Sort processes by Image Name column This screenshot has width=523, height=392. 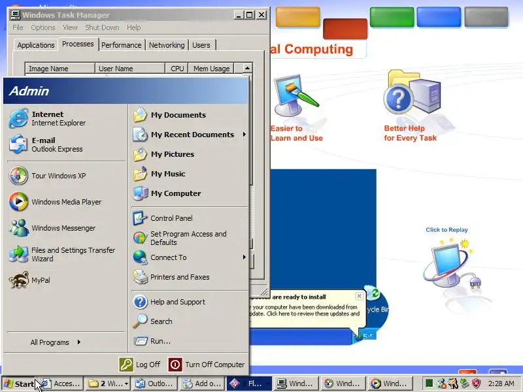coord(60,69)
